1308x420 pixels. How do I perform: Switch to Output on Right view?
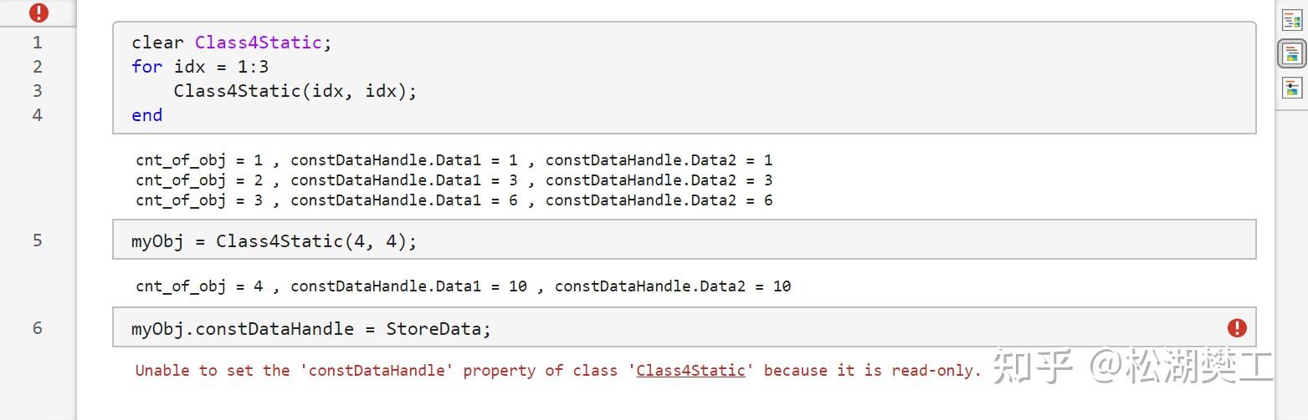[1292, 22]
